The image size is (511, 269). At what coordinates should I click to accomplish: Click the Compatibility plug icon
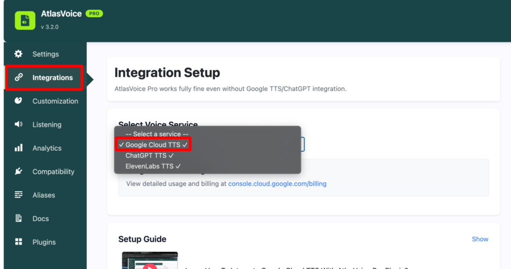(18, 171)
